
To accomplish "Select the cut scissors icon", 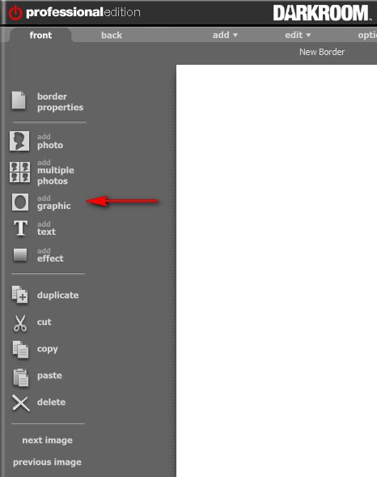I will click(x=20, y=323).
